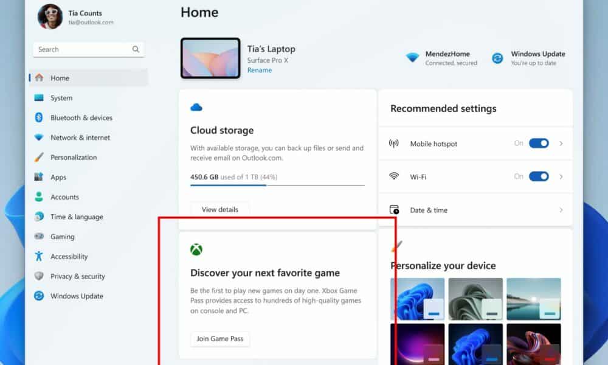Click the "Home" page title
Screen dimensions: 608x365
199,12
